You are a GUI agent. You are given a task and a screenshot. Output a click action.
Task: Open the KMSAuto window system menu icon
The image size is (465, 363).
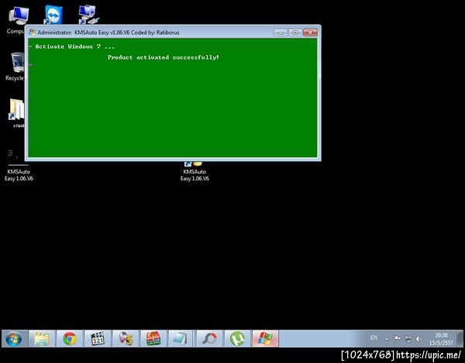coord(32,33)
